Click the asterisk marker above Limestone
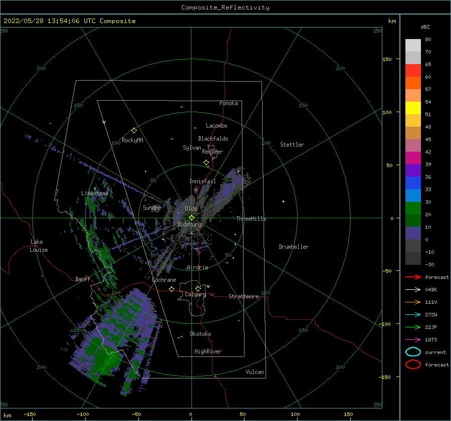The width and height of the screenshot is (451, 421). coord(95,189)
